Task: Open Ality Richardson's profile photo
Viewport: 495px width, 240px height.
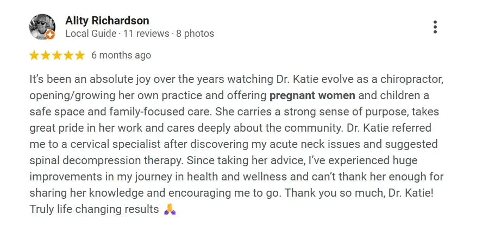Action: coord(42,27)
